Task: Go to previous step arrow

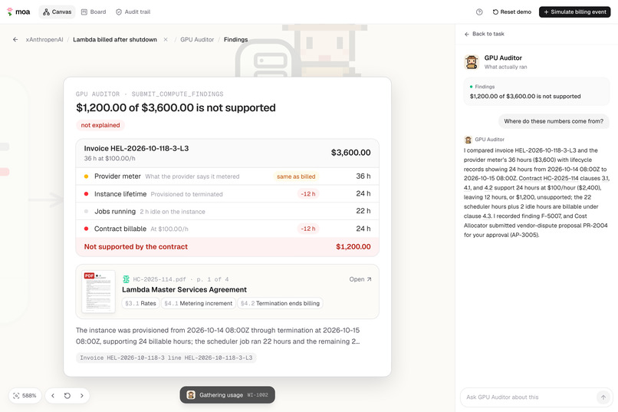Action: (53, 395)
